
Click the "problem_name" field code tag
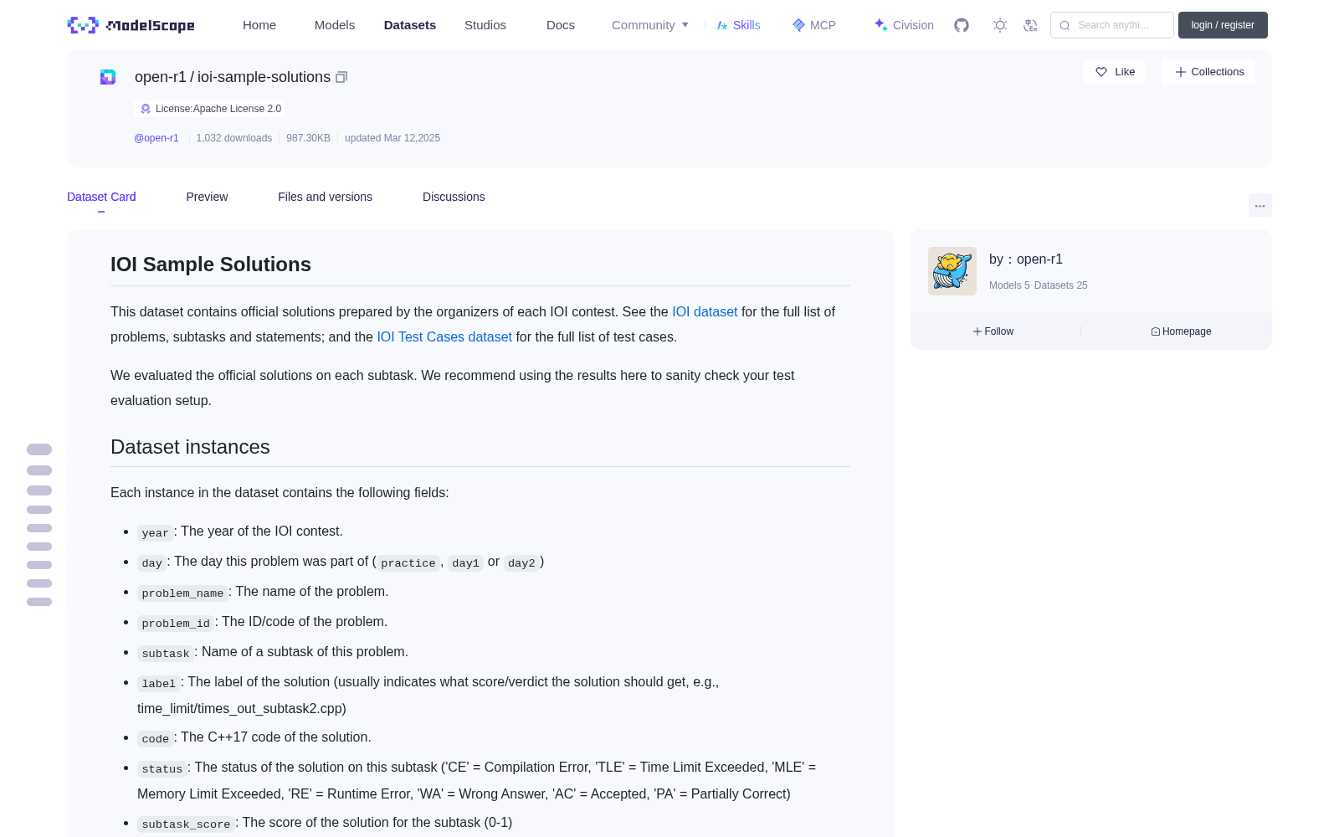click(182, 593)
